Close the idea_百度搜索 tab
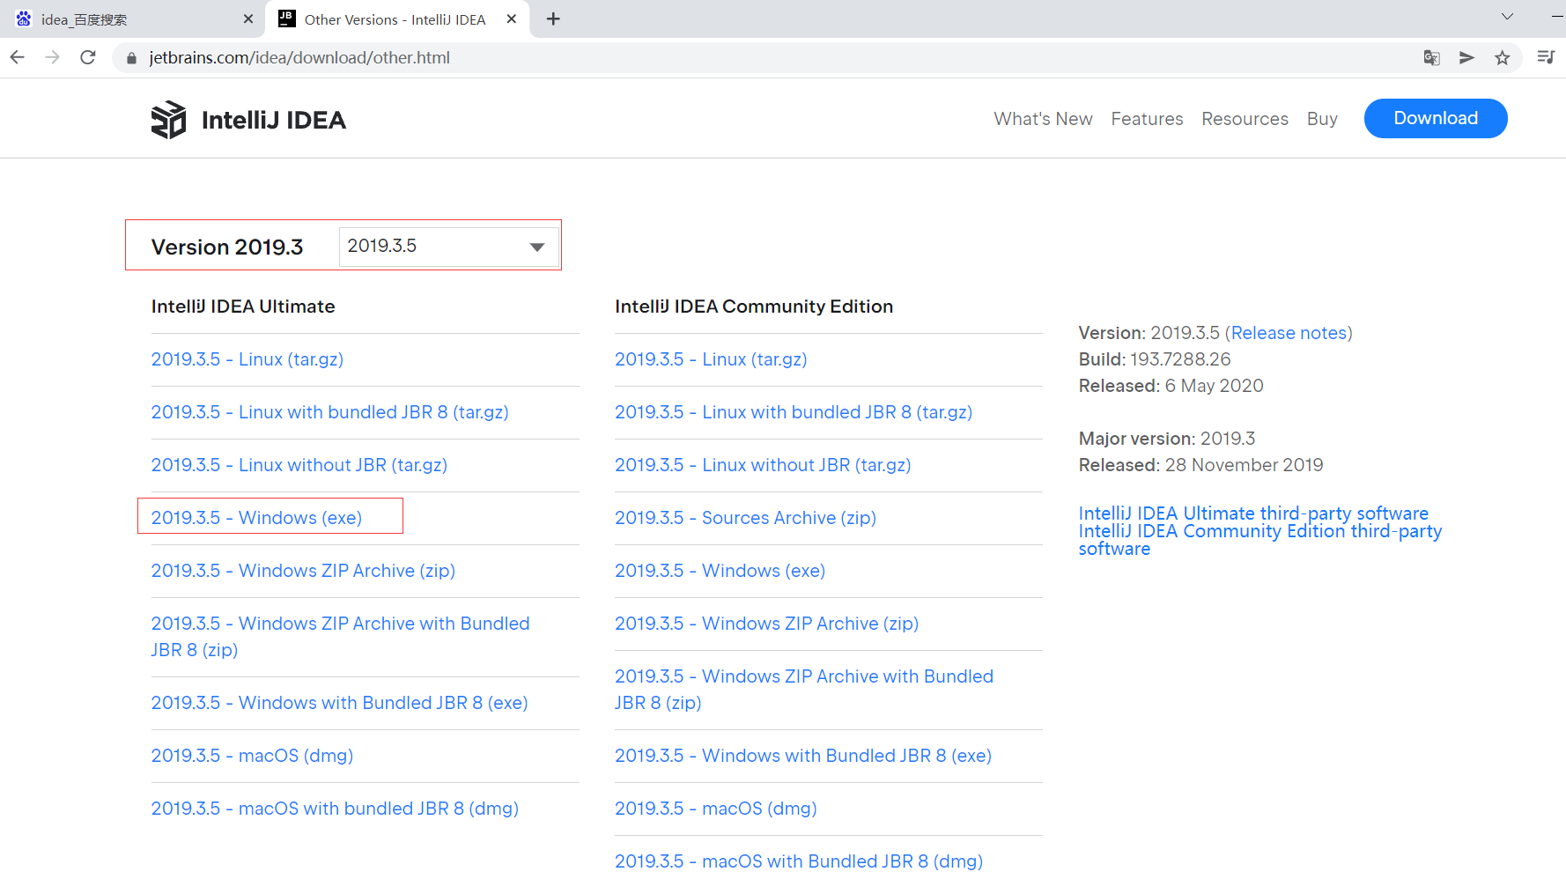Viewport: 1566px width, 894px height. click(x=248, y=19)
